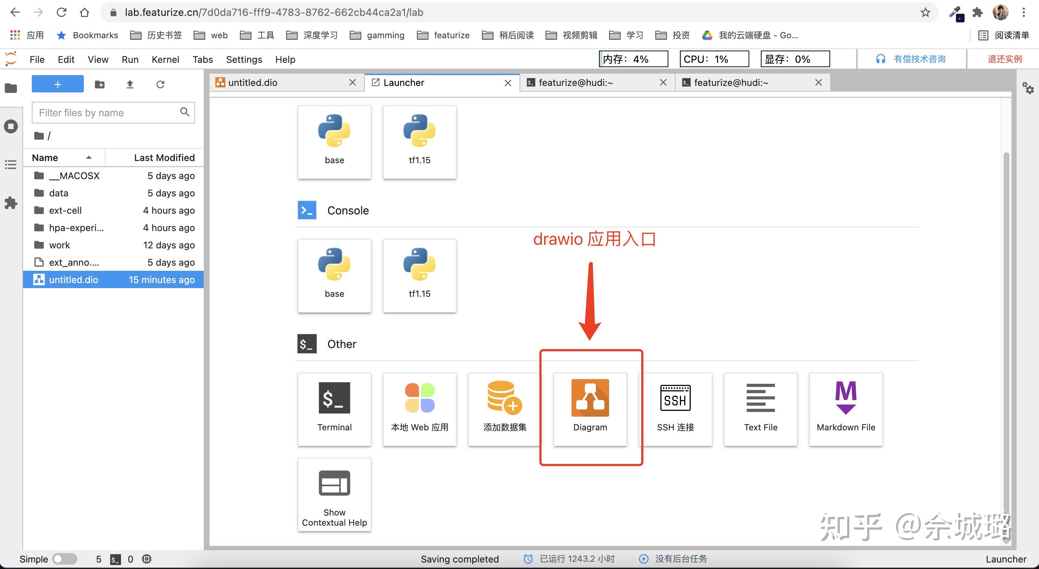This screenshot has width=1039, height=569.
Task: Open the 本地 Web 应用 card
Action: point(419,409)
